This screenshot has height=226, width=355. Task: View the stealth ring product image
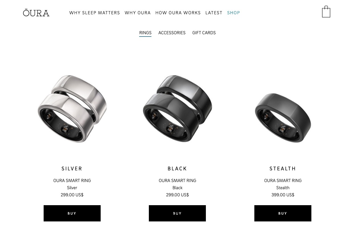283,118
